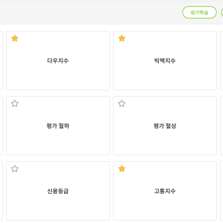Open the partial card right of 고통지수

click(222, 191)
